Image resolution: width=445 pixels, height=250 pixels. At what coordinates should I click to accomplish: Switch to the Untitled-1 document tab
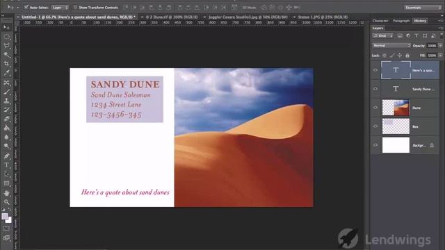pyautogui.click(x=79, y=17)
